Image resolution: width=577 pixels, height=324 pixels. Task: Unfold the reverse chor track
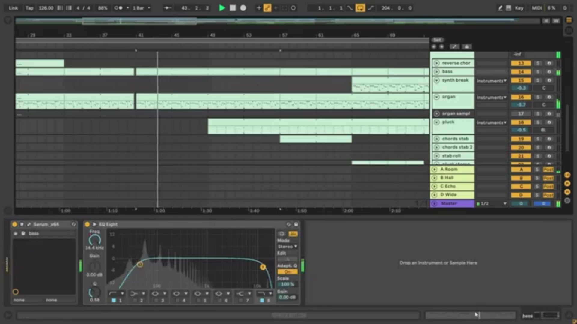pyautogui.click(x=436, y=63)
